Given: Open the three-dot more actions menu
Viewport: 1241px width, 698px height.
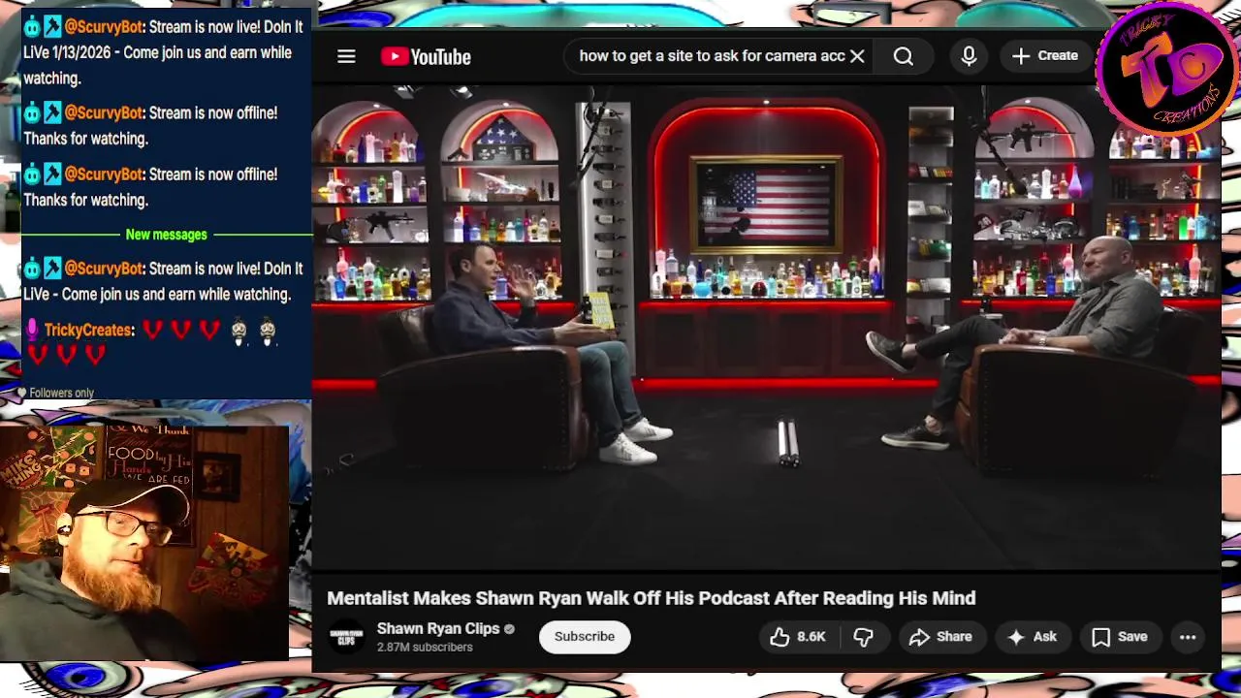Looking at the screenshot, I should (x=1188, y=637).
